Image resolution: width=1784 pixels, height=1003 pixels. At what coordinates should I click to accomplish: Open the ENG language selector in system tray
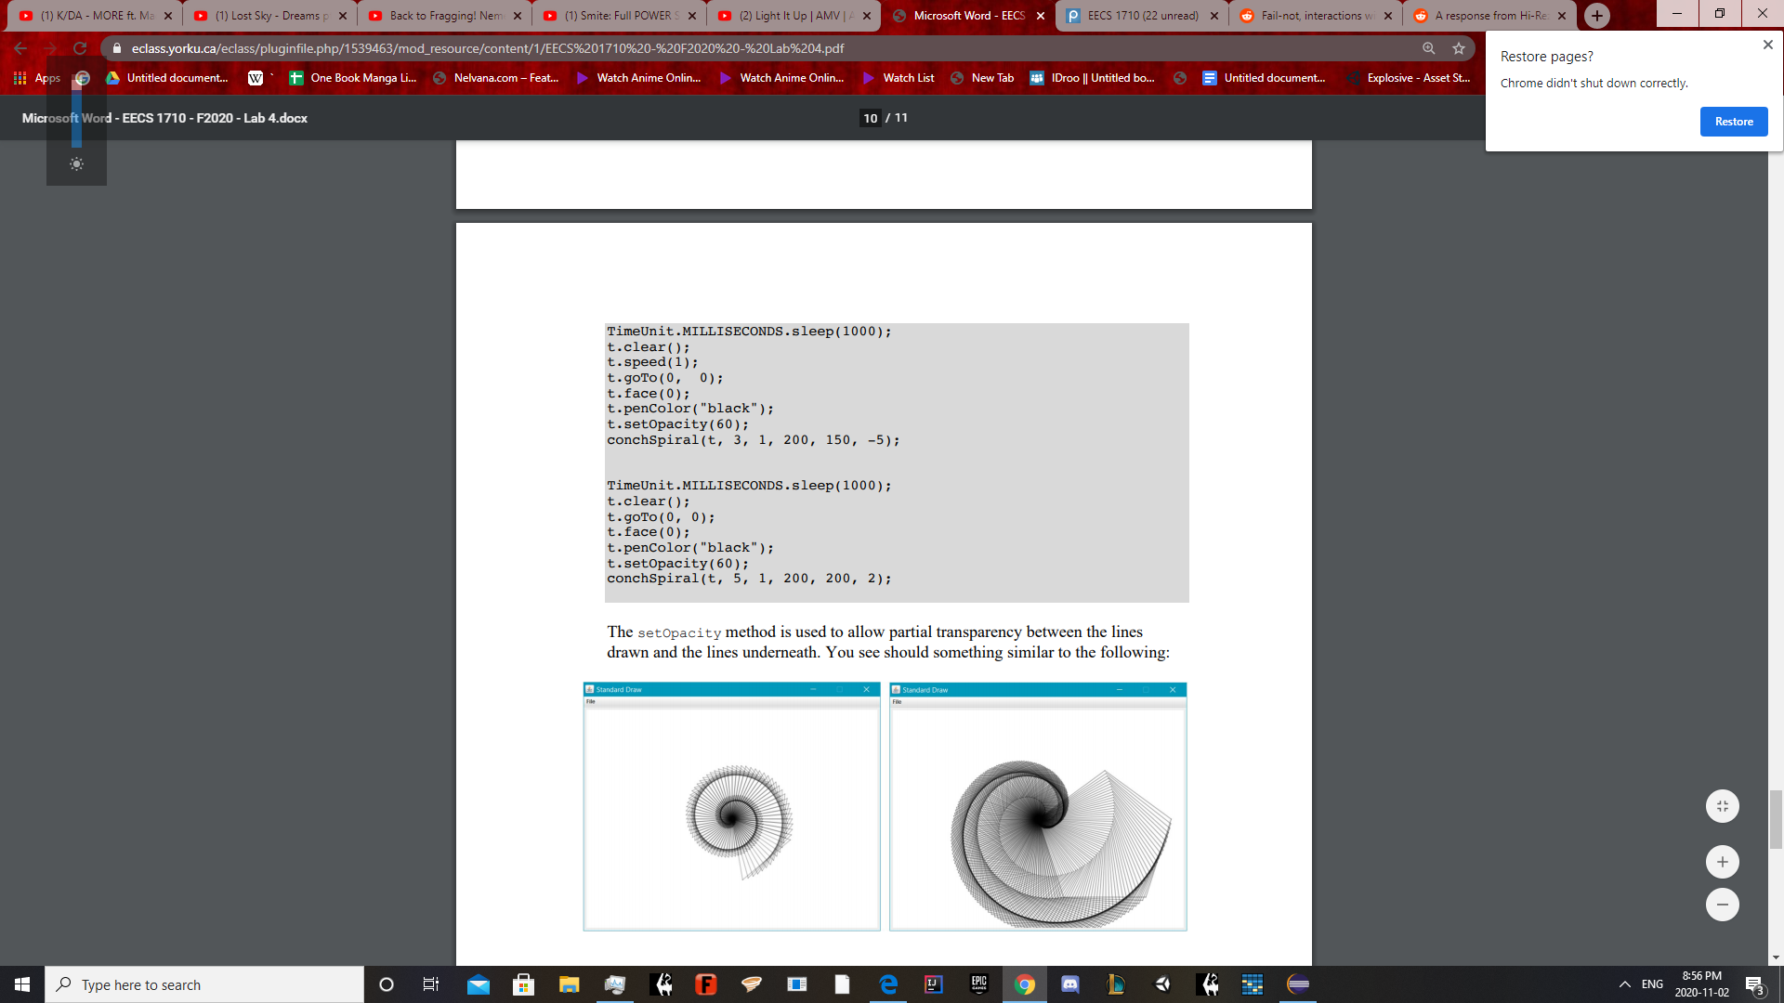coord(1651,983)
